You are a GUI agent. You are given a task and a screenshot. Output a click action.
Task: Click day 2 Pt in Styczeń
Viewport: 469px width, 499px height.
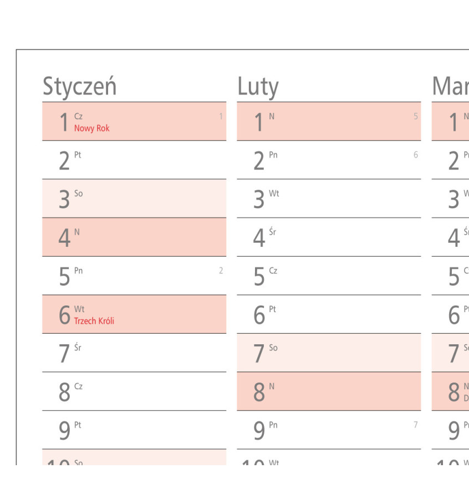134,160
